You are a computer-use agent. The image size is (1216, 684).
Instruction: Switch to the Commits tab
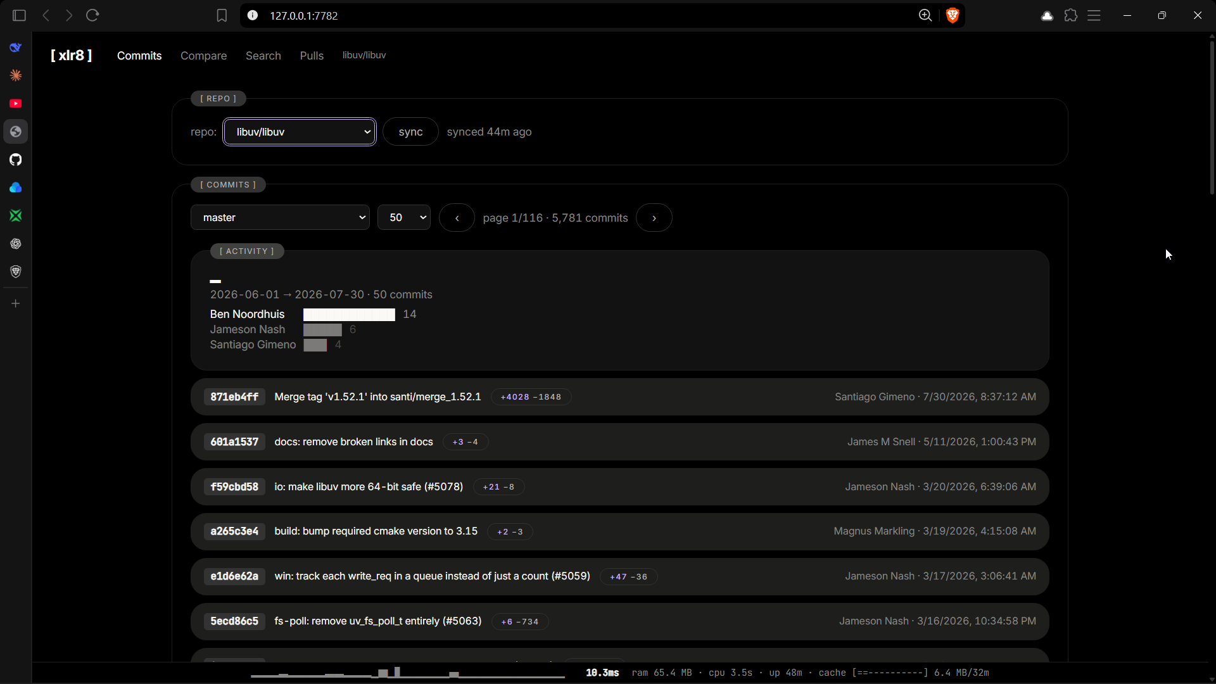pyautogui.click(x=139, y=56)
